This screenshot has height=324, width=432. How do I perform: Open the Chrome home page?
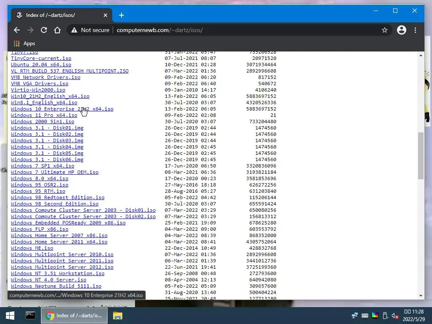(57, 30)
